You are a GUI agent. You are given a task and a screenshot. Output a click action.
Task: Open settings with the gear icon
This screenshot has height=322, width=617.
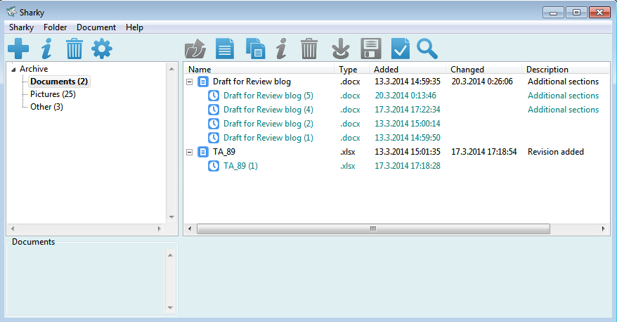(x=102, y=49)
